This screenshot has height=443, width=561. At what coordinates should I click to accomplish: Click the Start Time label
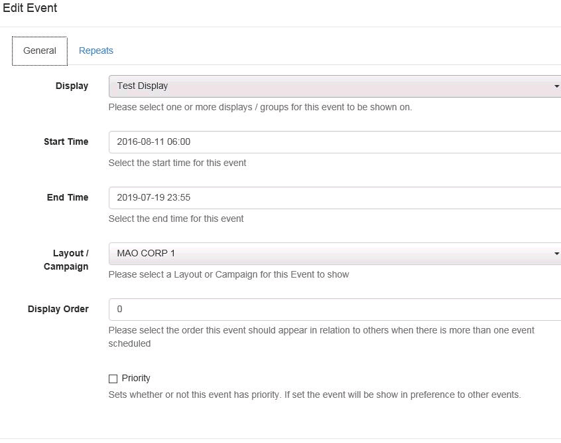click(x=66, y=141)
